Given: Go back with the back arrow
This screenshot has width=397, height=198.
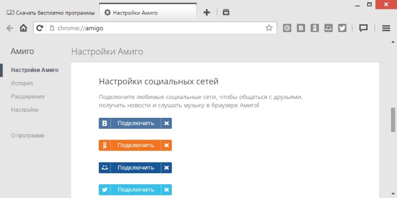Looking at the screenshot, I should [x=9, y=28].
